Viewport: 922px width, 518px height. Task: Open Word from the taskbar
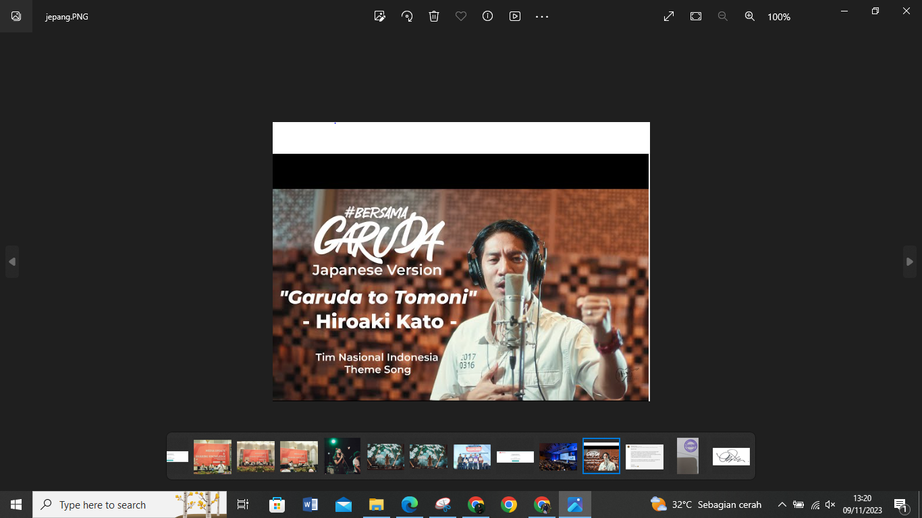tap(310, 505)
